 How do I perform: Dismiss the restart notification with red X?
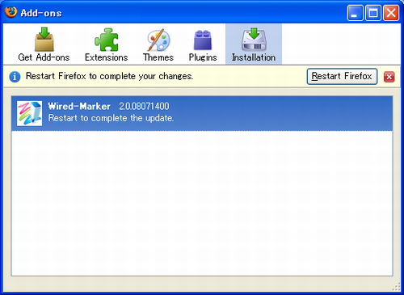pos(389,77)
